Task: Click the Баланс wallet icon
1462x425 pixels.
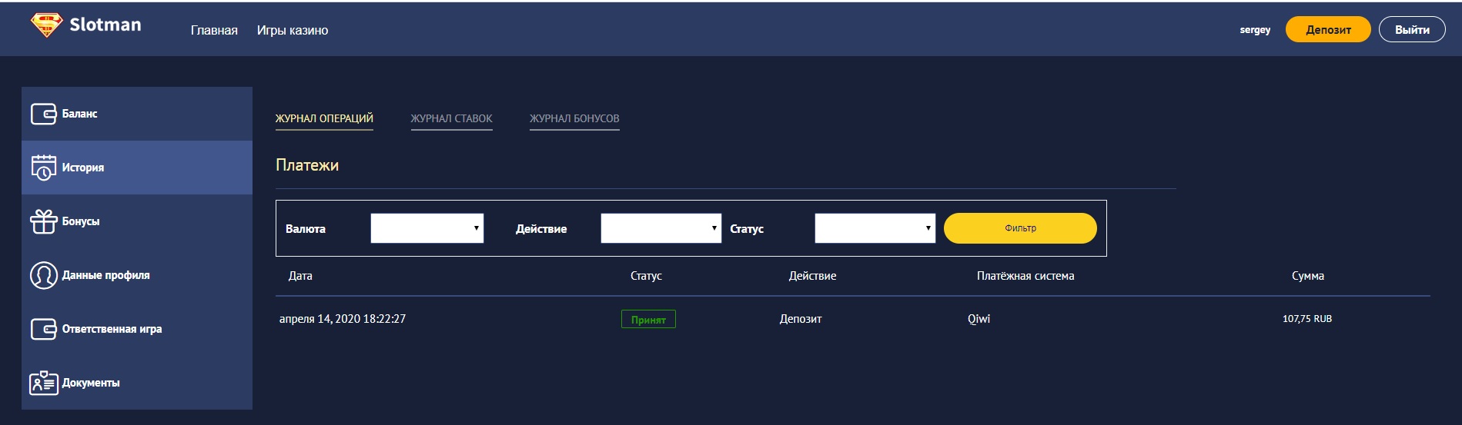Action: coord(43,114)
